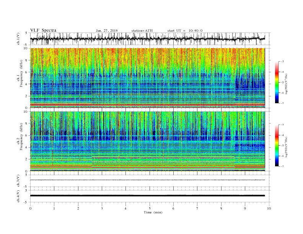This screenshot has height=234, width=303.
Task: Click time axis tick label "1"
Action: pos(54,208)
